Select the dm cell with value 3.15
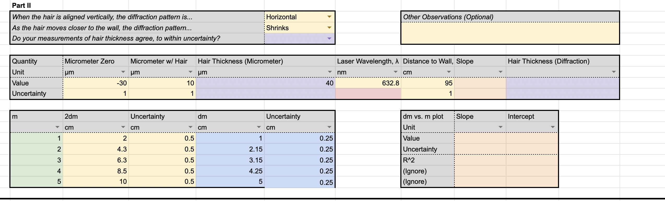The image size is (665, 201). pos(230,160)
